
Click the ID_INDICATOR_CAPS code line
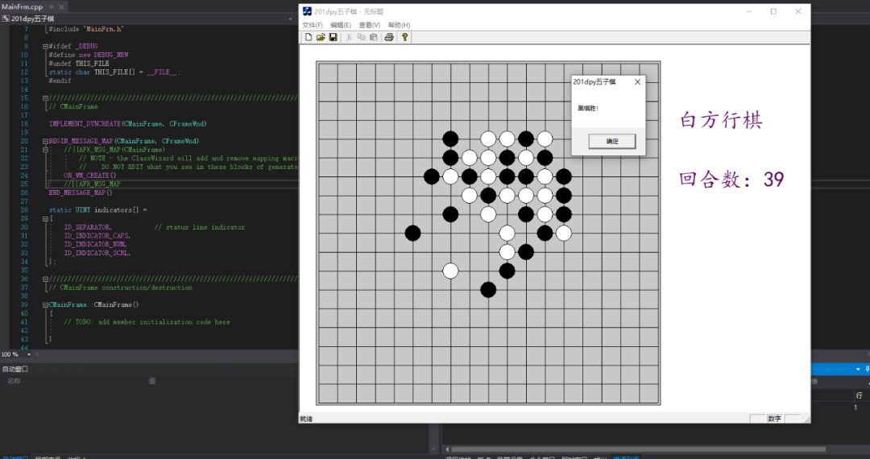click(x=97, y=236)
